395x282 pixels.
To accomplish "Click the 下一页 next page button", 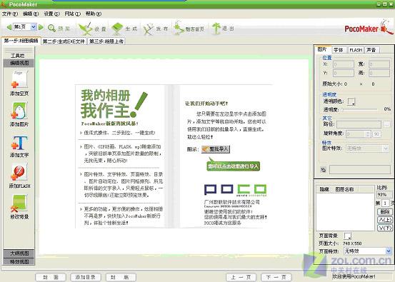I will (x=276, y=277).
